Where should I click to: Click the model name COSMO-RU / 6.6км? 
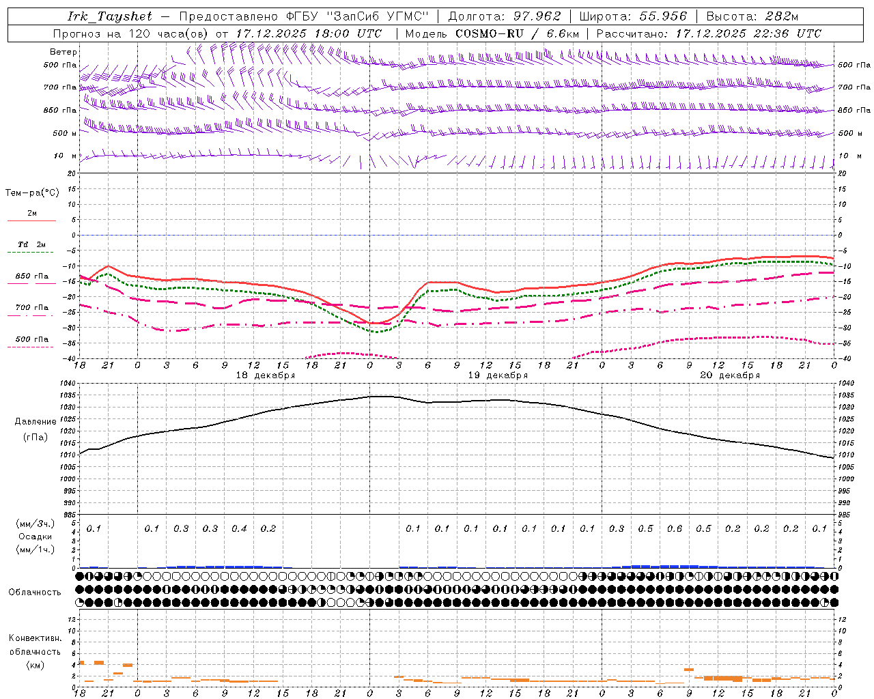pos(517,33)
